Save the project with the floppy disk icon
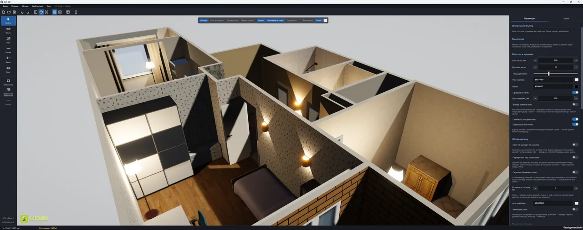 [15, 12]
